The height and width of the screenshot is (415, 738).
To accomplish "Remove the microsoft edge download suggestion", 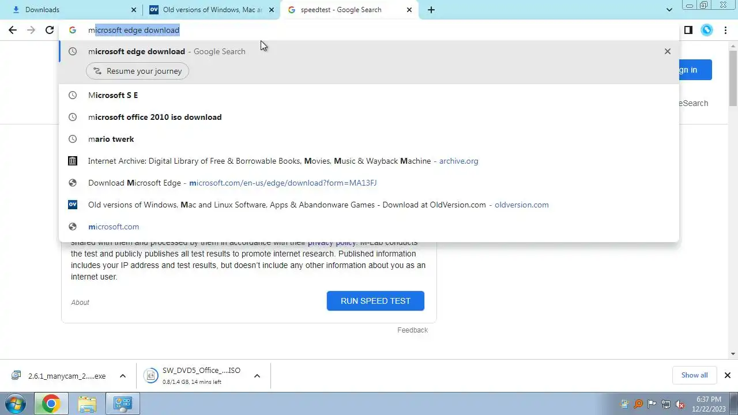I will click(x=668, y=51).
